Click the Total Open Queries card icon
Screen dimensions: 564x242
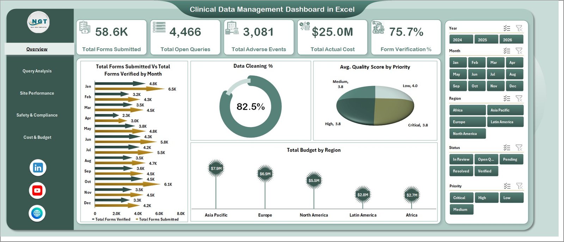pyautogui.click(x=159, y=27)
